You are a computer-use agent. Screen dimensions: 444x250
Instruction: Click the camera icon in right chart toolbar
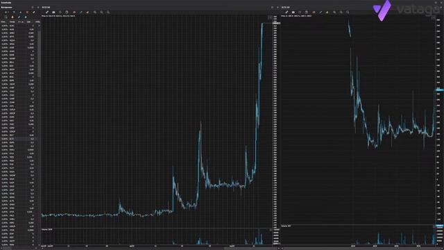(293, 12)
